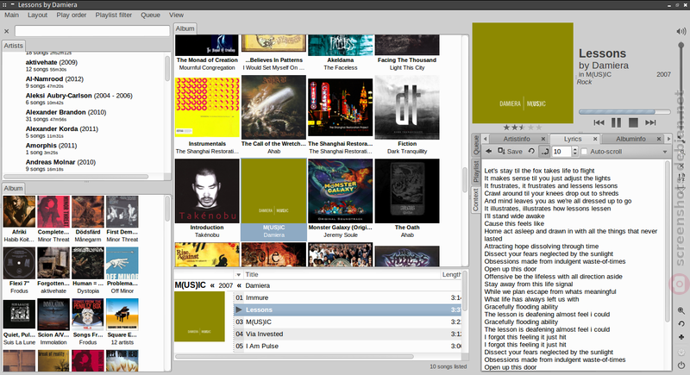
Task: Close the Albuminfo tab
Action: pyautogui.click(x=659, y=139)
